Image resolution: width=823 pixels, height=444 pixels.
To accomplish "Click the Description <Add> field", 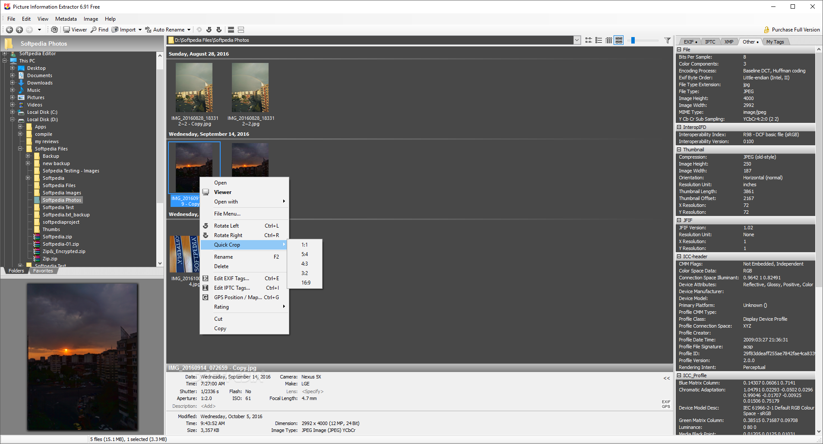I will pos(208,406).
